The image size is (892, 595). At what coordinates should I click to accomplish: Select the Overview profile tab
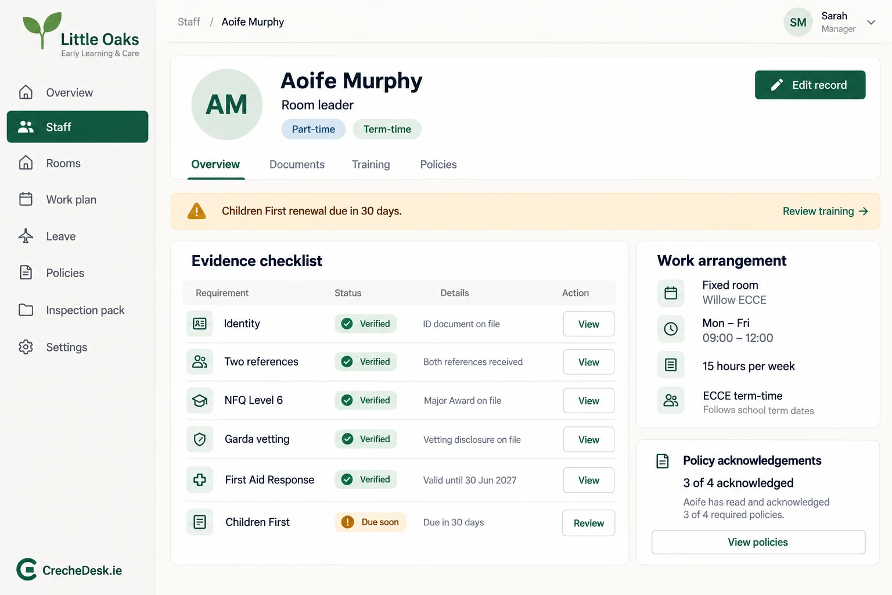pyautogui.click(x=215, y=164)
